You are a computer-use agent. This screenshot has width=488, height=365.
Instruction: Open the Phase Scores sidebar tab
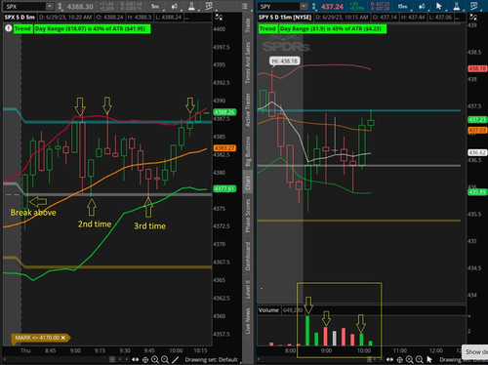(x=248, y=216)
